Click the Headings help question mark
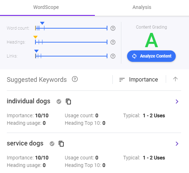189x173 pixels. pyautogui.click(x=113, y=42)
